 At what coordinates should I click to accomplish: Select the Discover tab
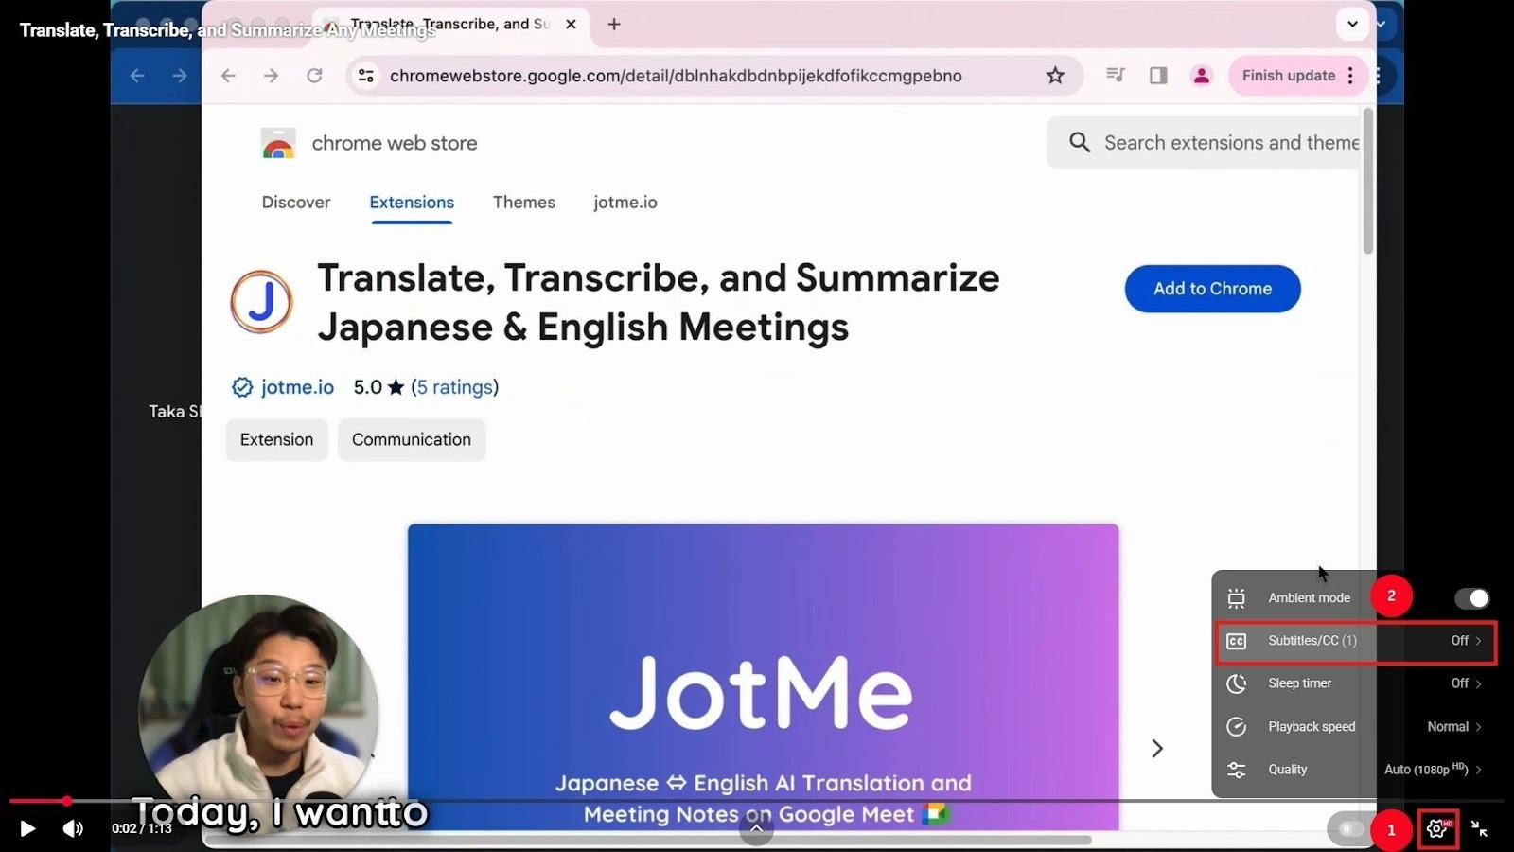[295, 202]
